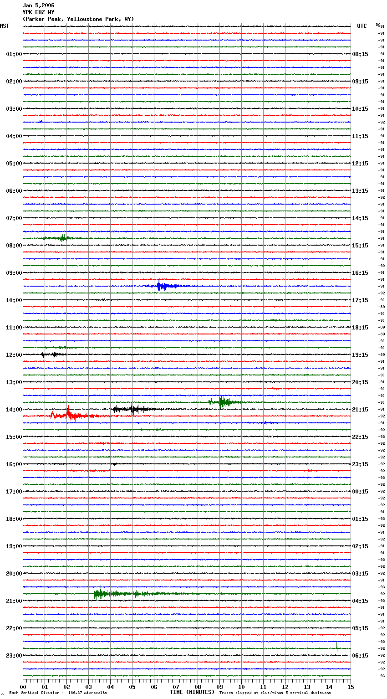Select the 16:00 MST time label
387x699 pixels.
point(14,464)
